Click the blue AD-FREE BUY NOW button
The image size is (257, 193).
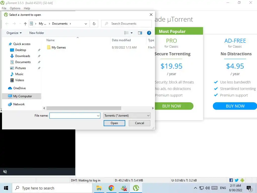pyautogui.click(x=235, y=106)
